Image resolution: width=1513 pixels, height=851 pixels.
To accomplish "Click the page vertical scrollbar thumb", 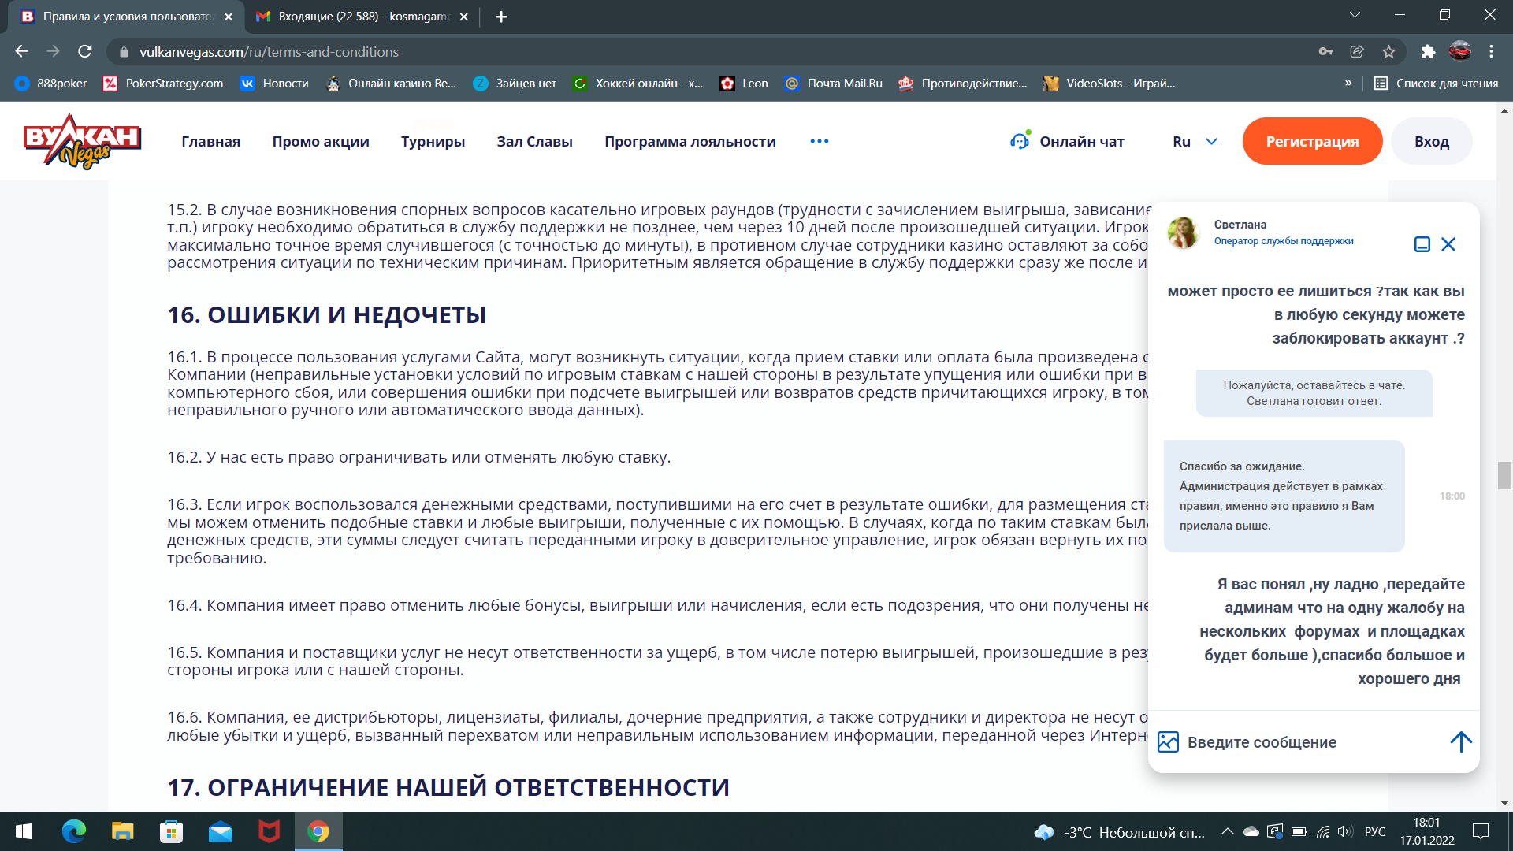I will (1504, 476).
